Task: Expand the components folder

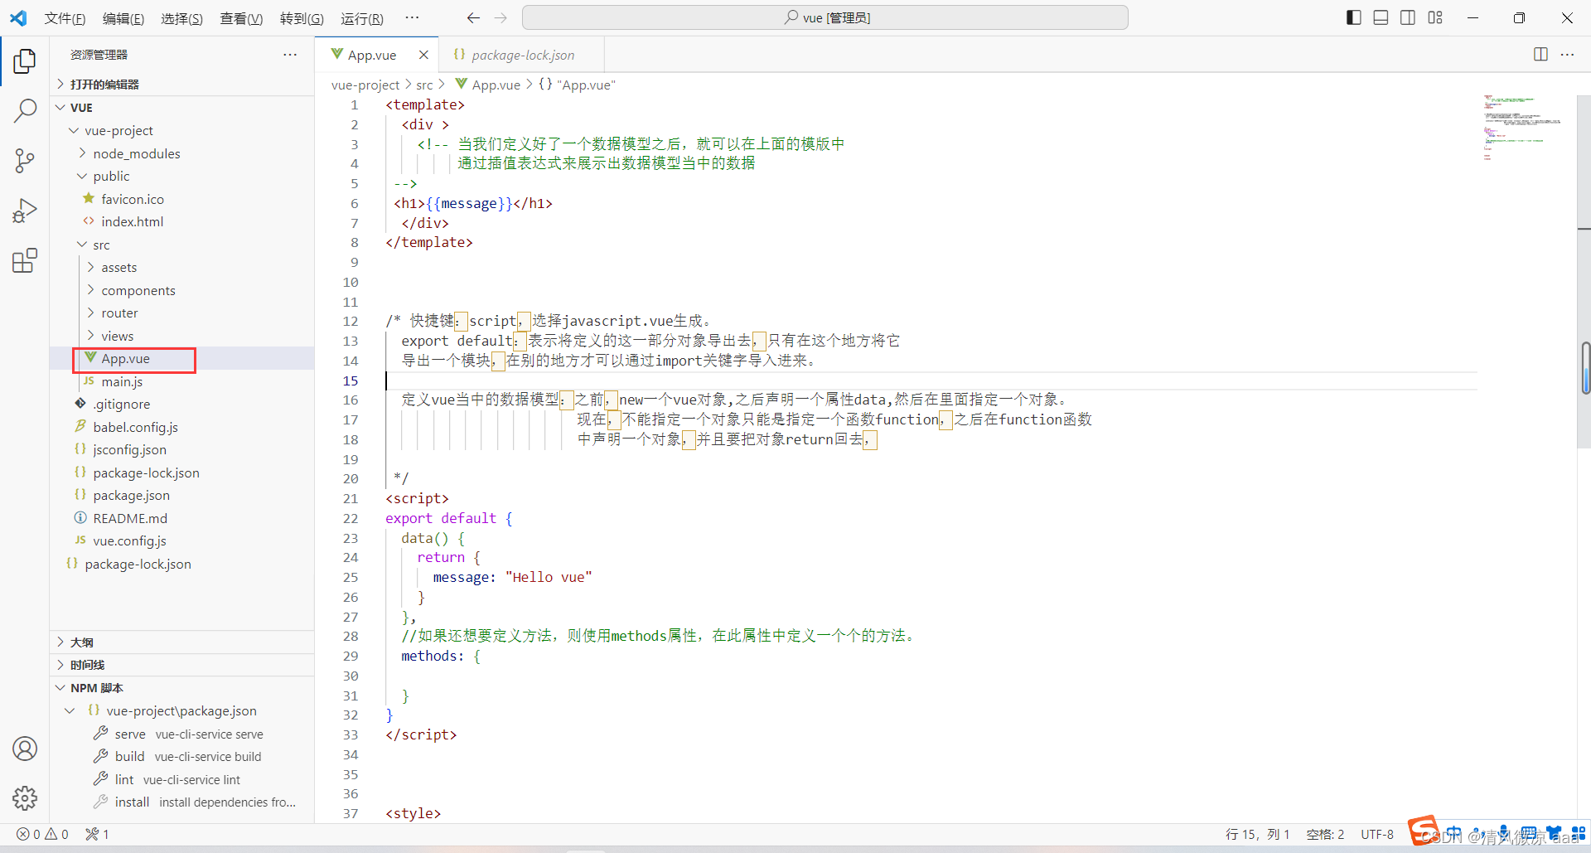Action: tap(182, 291)
